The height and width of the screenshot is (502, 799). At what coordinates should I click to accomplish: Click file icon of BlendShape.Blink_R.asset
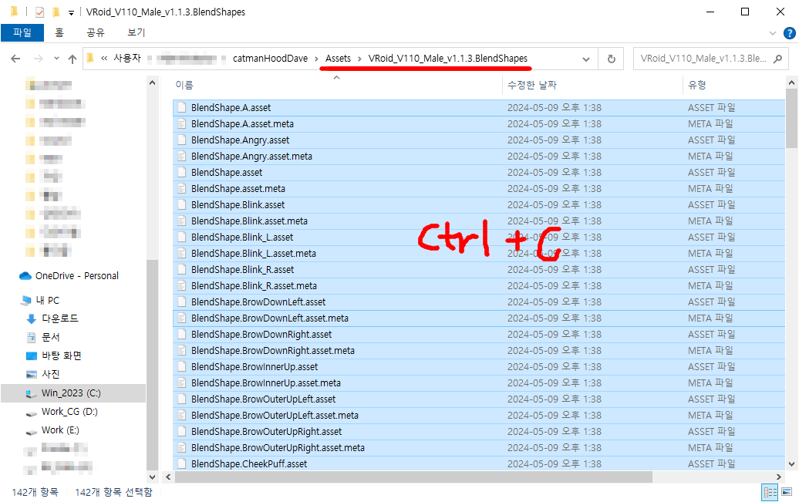pos(181,270)
